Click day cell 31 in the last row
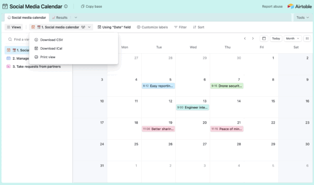The height and width of the screenshot is (185, 314). point(90,172)
